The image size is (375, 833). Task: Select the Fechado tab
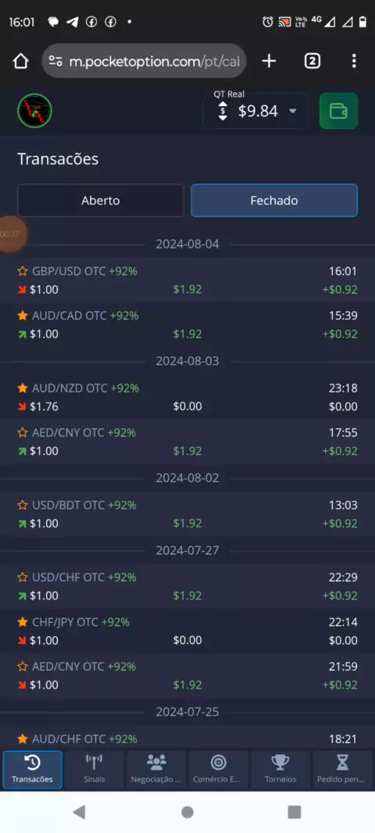point(274,200)
